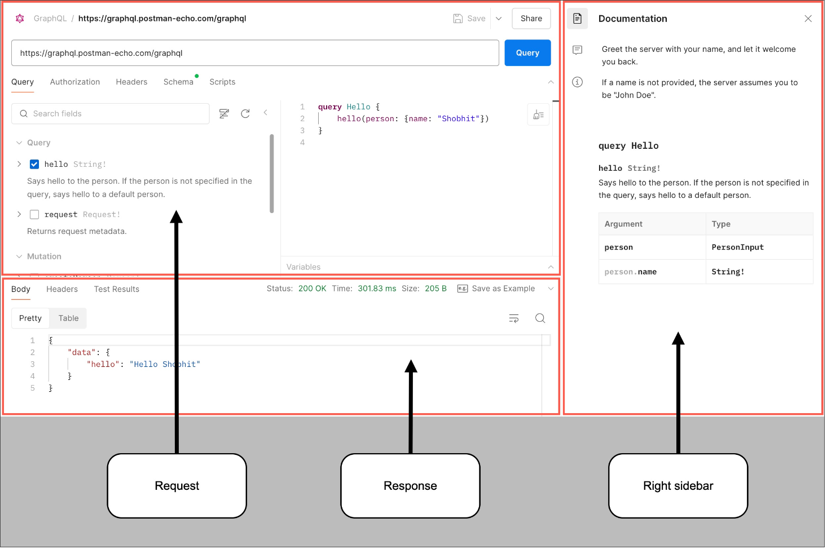Click the Info icon beside the default-name note
This screenshot has height=549, width=827.
pyautogui.click(x=577, y=82)
